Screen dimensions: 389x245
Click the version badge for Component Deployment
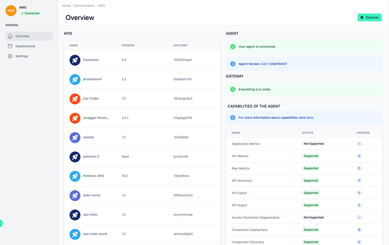[359, 229]
